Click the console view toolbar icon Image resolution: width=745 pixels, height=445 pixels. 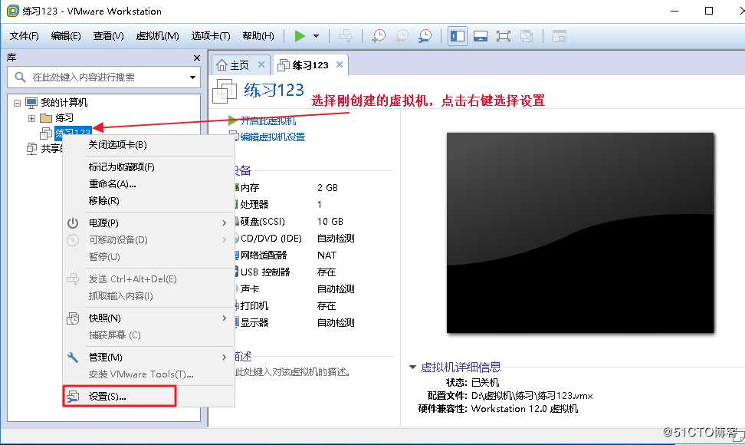click(x=560, y=36)
